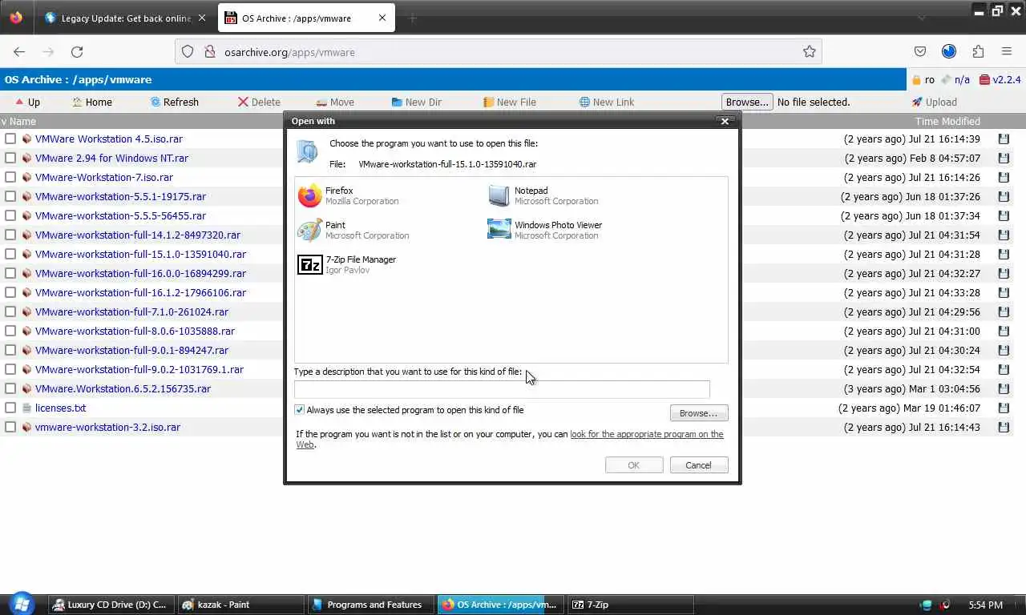The height and width of the screenshot is (615, 1026).
Task: Check the VMware 2.94 for Windows NT.rar checkbox
Action: click(10, 158)
